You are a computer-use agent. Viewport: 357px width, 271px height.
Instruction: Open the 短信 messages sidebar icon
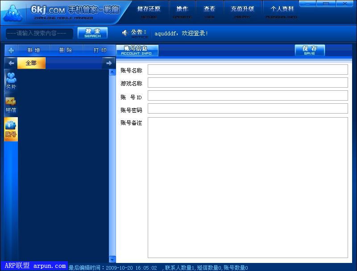pyautogui.click(x=11, y=105)
